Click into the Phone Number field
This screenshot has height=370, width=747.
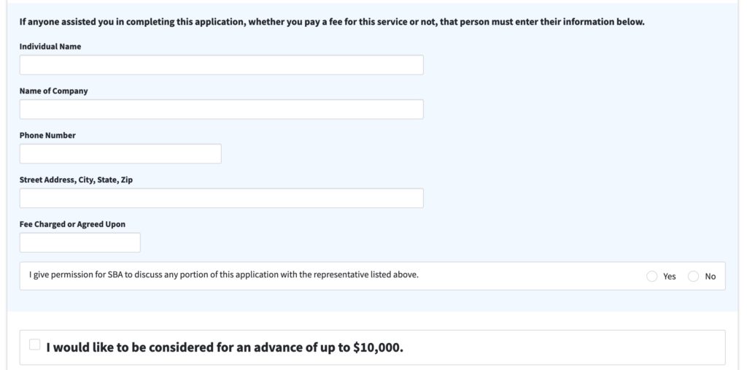120,154
